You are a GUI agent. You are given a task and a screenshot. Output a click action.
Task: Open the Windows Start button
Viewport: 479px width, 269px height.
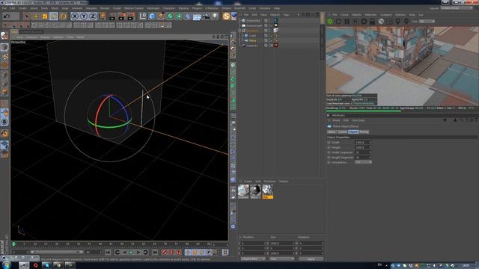(6, 265)
